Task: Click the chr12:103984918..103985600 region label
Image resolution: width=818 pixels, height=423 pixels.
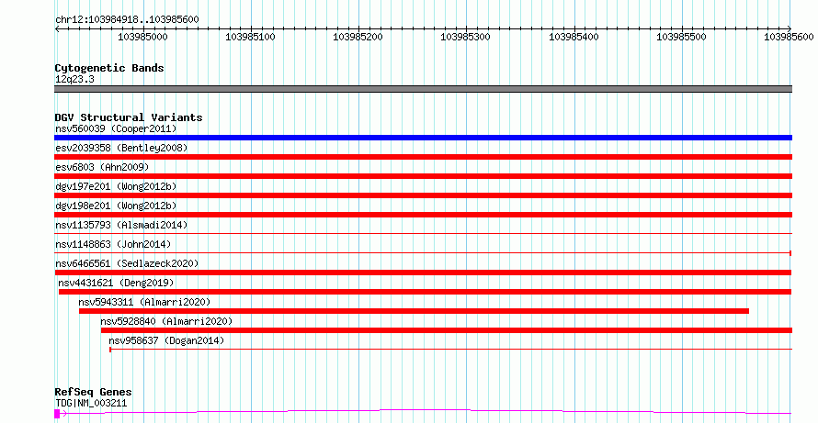Action: (127, 19)
